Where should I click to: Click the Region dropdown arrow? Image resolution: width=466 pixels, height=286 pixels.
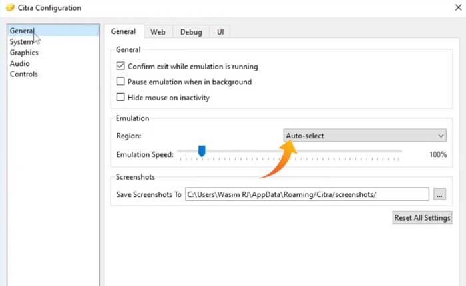tap(441, 136)
